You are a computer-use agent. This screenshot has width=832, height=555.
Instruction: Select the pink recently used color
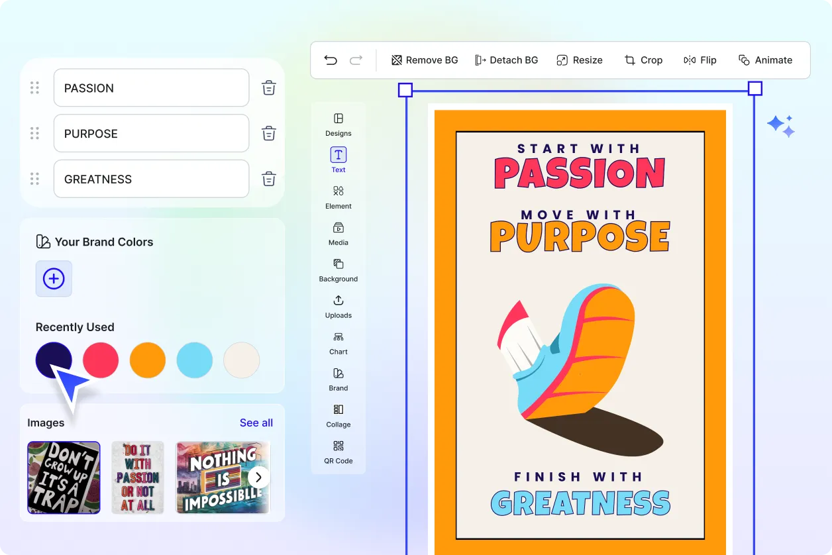coord(101,360)
